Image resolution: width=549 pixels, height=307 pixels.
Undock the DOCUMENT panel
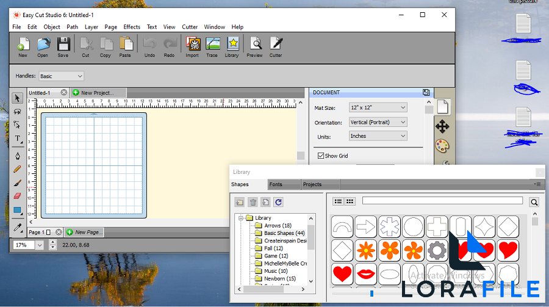426,93
